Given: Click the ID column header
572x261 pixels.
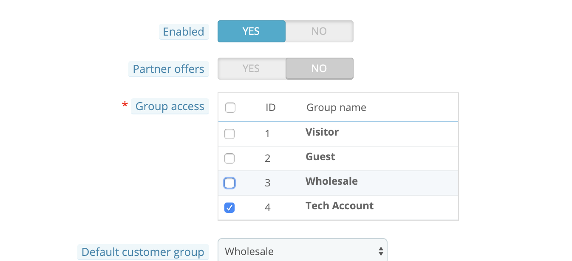Looking at the screenshot, I should [271, 108].
